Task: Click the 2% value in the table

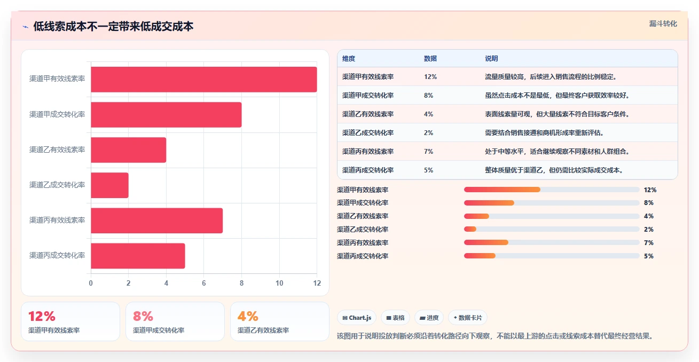Action: click(x=428, y=133)
